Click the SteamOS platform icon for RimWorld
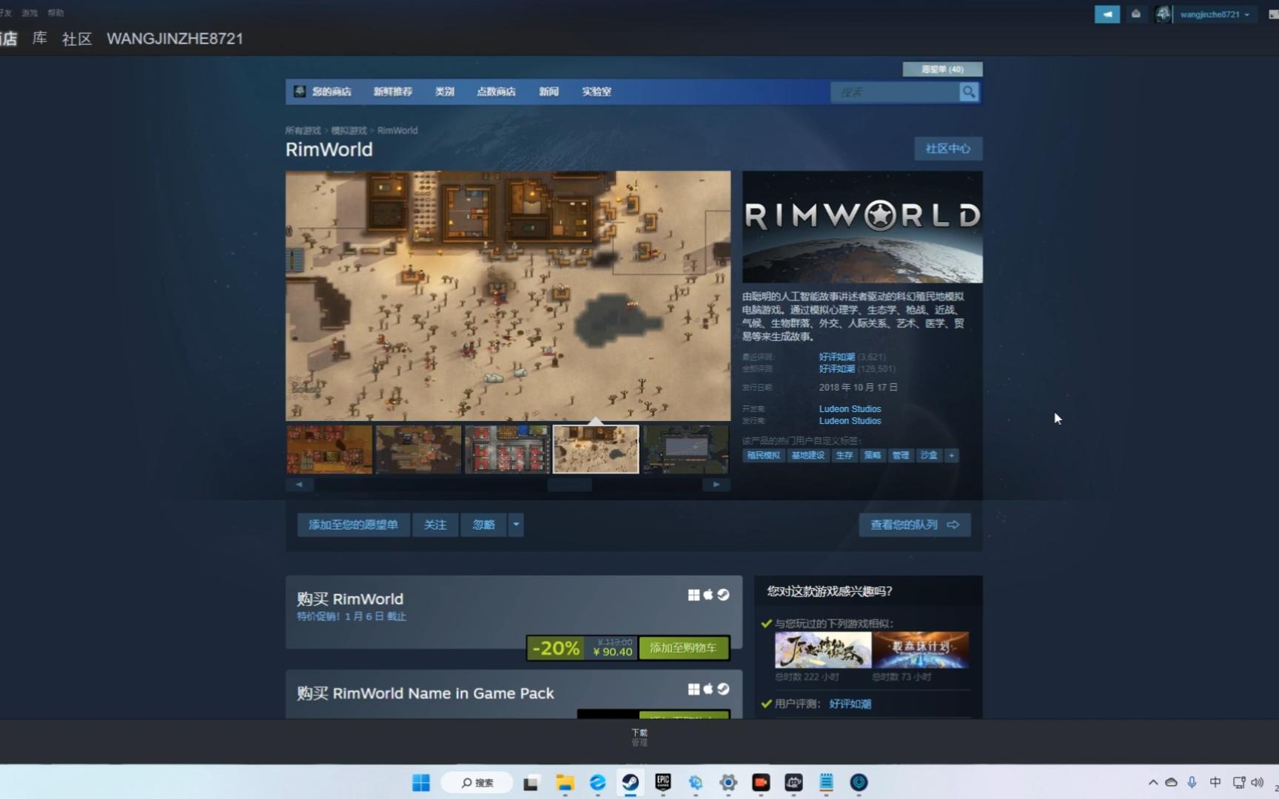Screen dimensions: 1279x799 (723, 595)
